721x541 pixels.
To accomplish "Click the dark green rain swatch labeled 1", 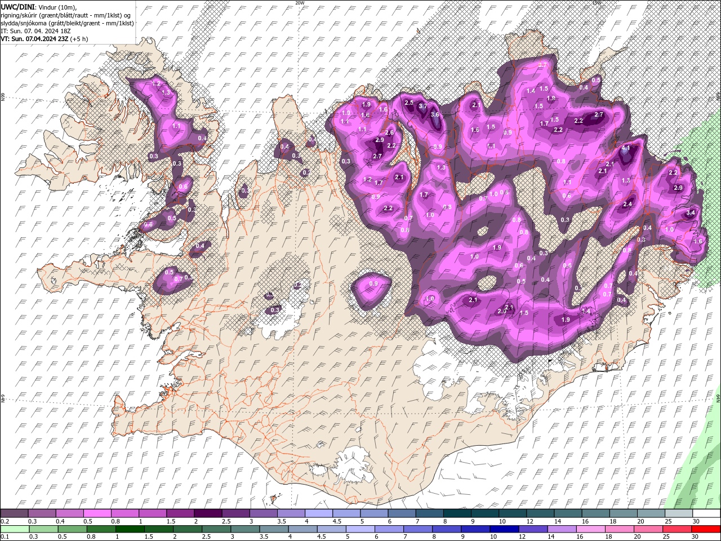I will pyautogui.click(x=130, y=529).
